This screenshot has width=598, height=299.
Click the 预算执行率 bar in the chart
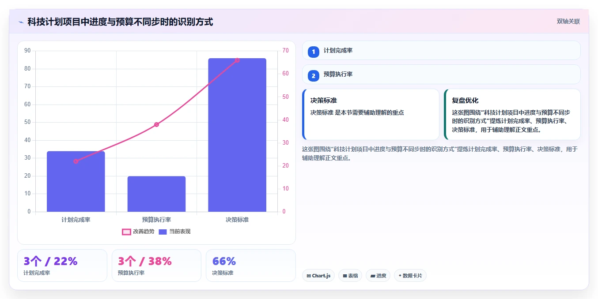[156, 194]
